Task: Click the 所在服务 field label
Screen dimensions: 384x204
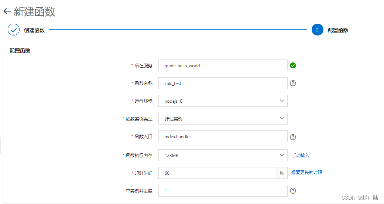Action: (144, 66)
